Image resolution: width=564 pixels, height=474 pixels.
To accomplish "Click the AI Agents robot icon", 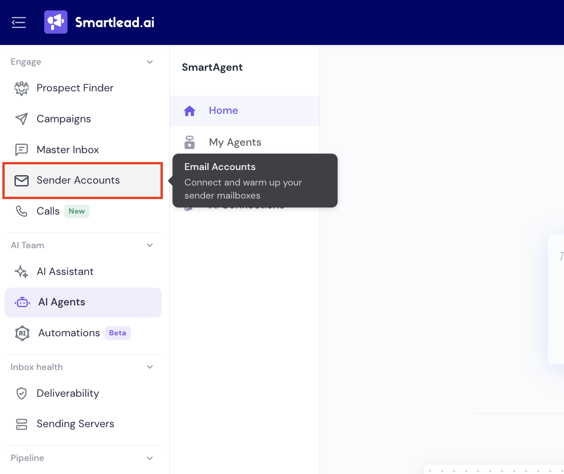I will click(23, 303).
